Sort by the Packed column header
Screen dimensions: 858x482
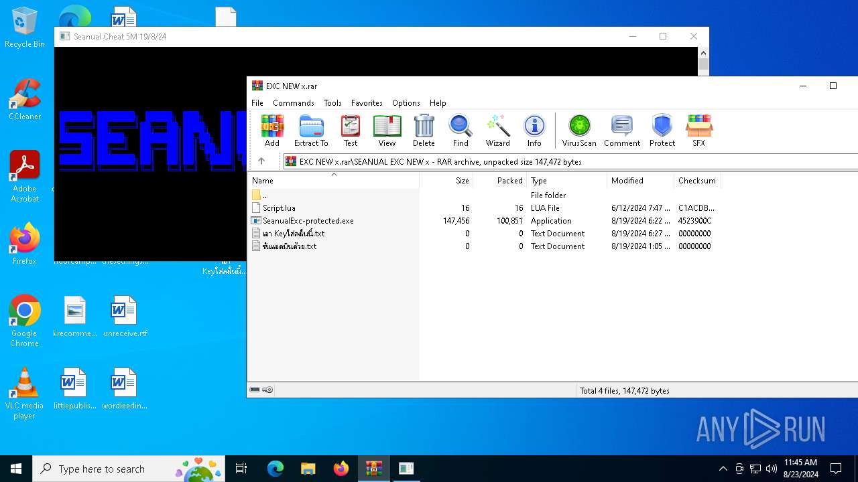pyautogui.click(x=500, y=181)
